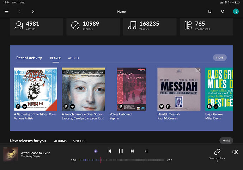Click library badge on French Baroque Diva cover
243x170 pixels.
click(66, 106)
